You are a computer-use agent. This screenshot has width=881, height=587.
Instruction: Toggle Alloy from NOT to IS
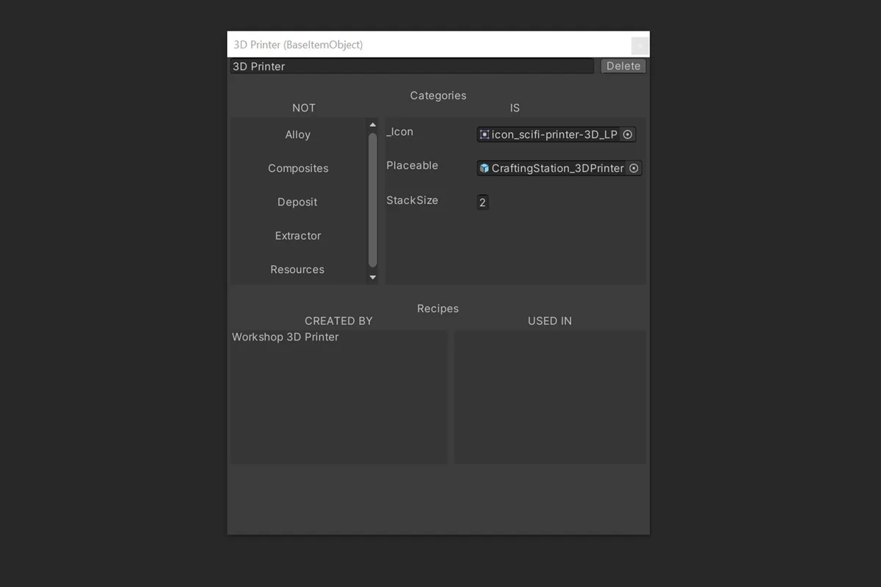(x=297, y=134)
